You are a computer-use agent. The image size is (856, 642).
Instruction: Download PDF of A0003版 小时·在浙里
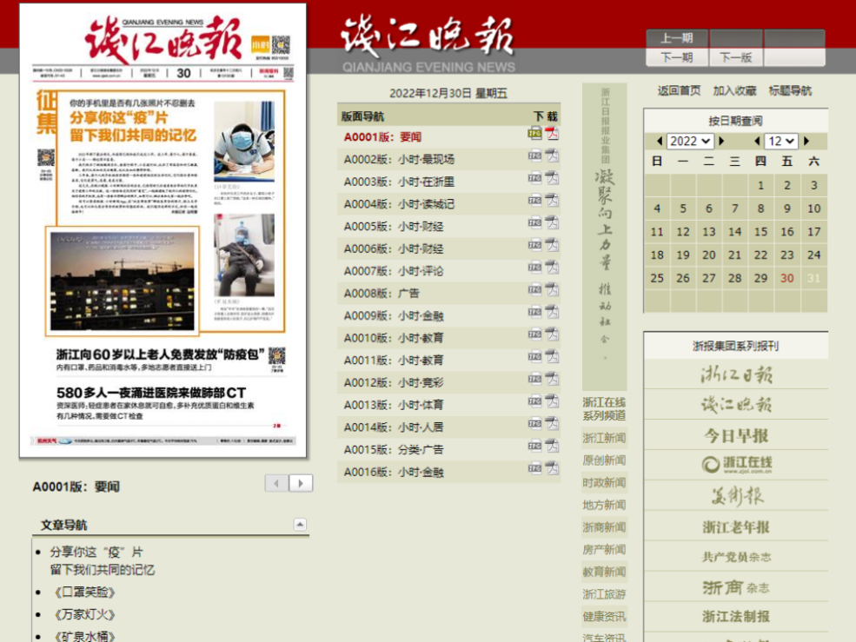click(x=552, y=178)
